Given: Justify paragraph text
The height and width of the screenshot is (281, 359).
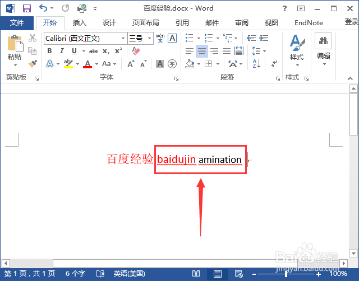Looking at the screenshot, I should click(227, 51).
